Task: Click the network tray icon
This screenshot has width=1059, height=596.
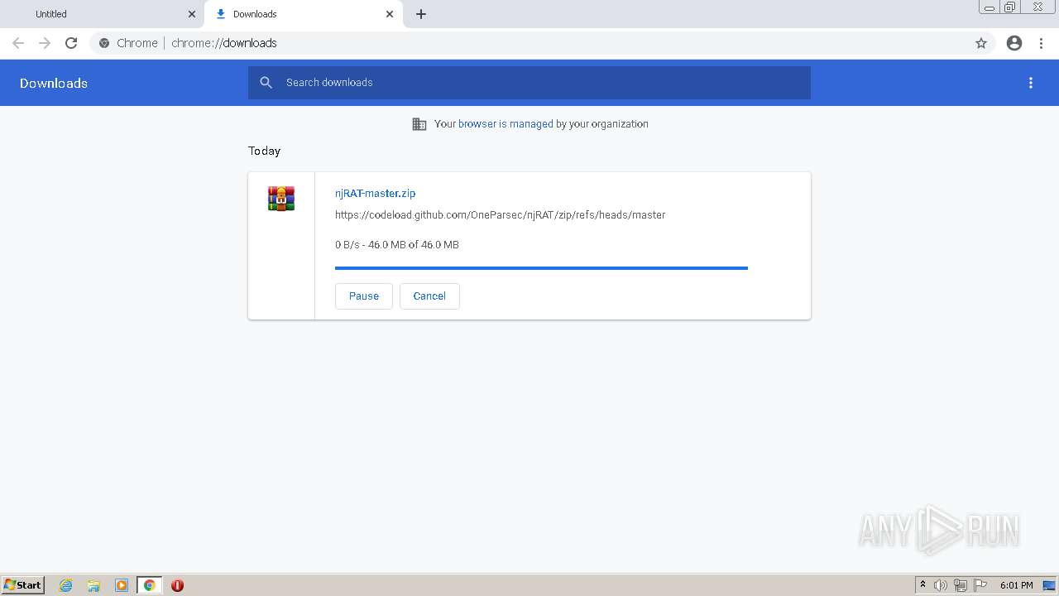Action: tap(961, 585)
